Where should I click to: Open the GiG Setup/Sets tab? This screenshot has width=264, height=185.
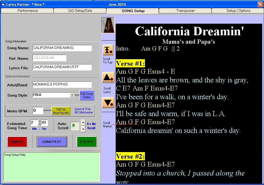80,11
